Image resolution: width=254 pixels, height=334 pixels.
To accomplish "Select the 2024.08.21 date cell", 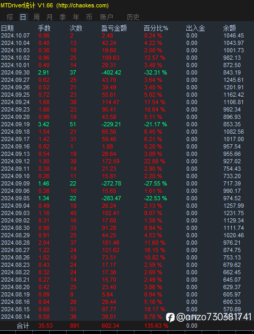I will (x=15, y=280).
